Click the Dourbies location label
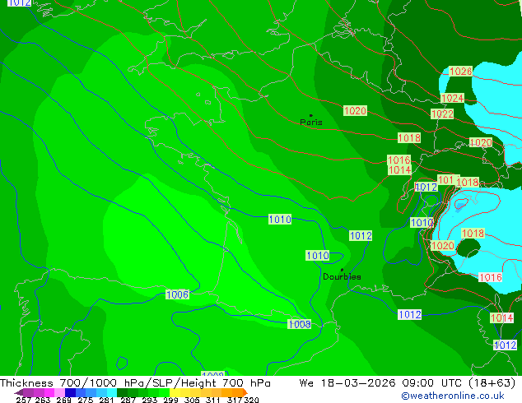 pos(342,276)
